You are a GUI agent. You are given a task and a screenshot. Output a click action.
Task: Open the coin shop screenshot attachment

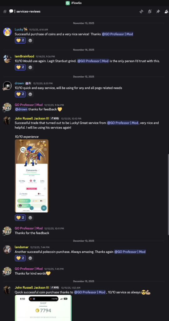pyautogui.click(x=43, y=308)
